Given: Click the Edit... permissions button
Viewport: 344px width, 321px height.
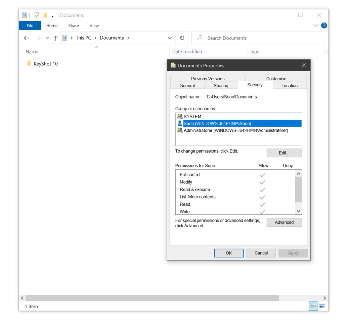Looking at the screenshot, I should click(x=284, y=153).
